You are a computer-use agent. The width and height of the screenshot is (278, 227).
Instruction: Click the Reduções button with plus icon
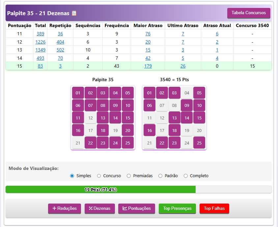[x=64, y=209]
